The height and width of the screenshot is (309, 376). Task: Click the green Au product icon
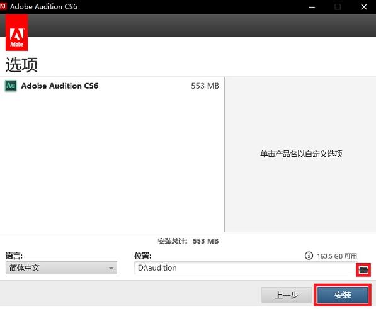click(11, 86)
